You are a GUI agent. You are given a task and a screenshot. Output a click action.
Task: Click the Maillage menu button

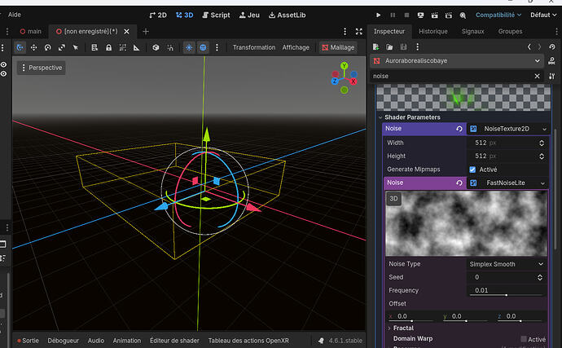coord(338,47)
